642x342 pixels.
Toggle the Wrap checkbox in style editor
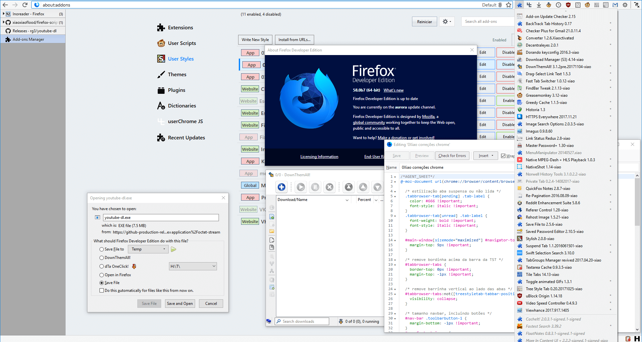(503, 156)
